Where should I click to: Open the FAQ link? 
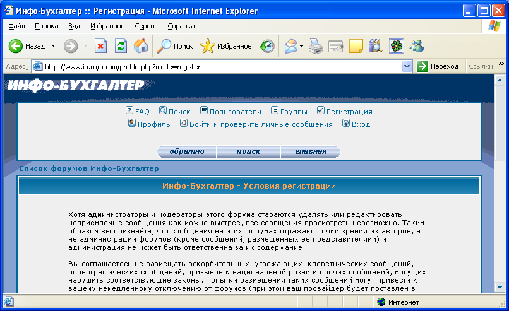coord(142,112)
